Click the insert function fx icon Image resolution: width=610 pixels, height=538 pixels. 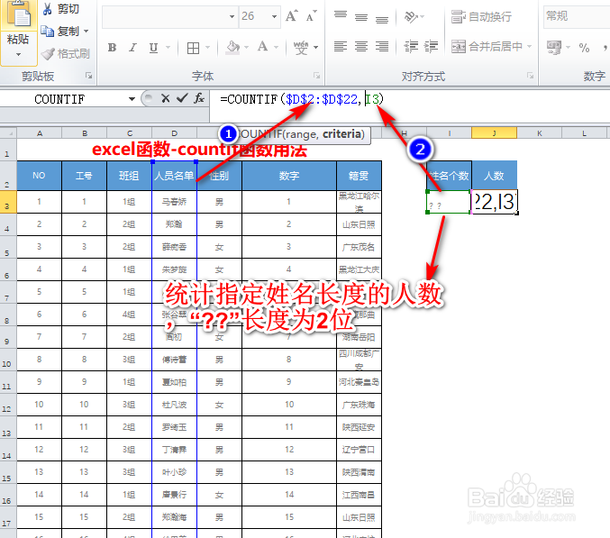point(199,98)
